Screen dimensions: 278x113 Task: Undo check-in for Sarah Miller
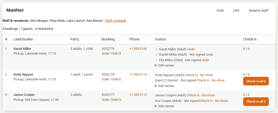[191, 49]
